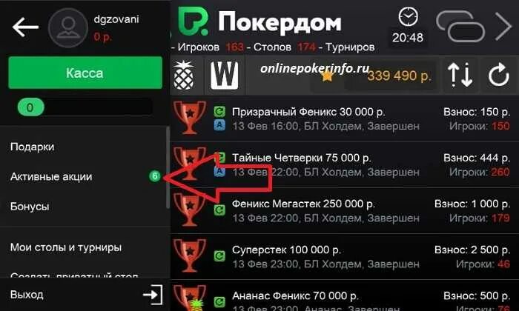Screen dimensions: 519x311
Task: Select the W tournament filter icon
Action: 225,76
